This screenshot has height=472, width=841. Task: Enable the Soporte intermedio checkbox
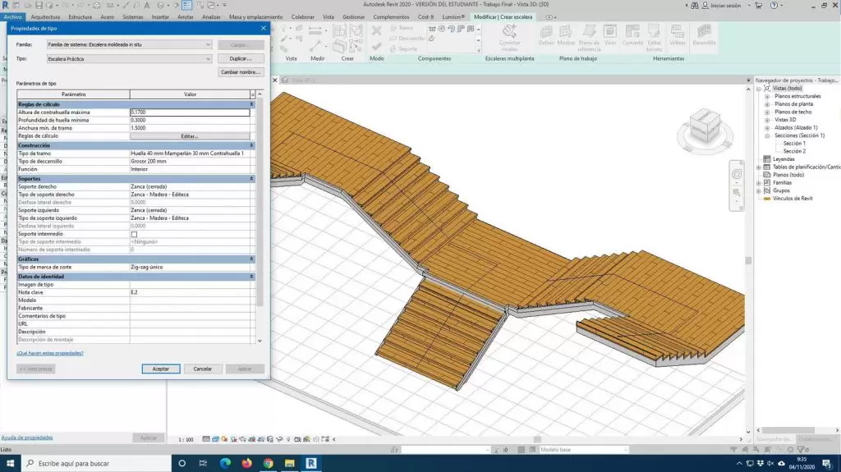pyautogui.click(x=134, y=234)
